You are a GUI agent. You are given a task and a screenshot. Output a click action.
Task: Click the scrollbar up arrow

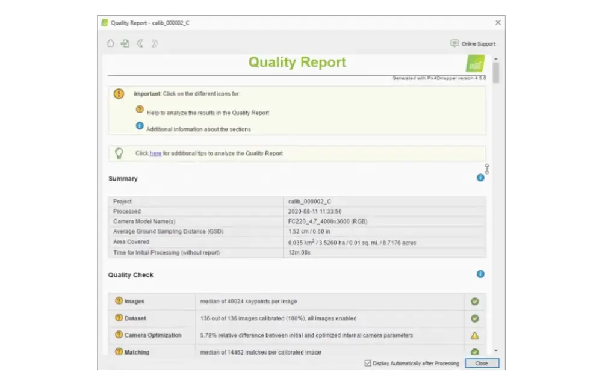pos(496,59)
